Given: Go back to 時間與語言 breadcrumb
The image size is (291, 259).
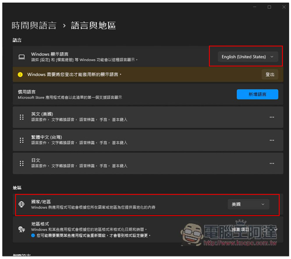Looking at the screenshot, I should (34, 25).
